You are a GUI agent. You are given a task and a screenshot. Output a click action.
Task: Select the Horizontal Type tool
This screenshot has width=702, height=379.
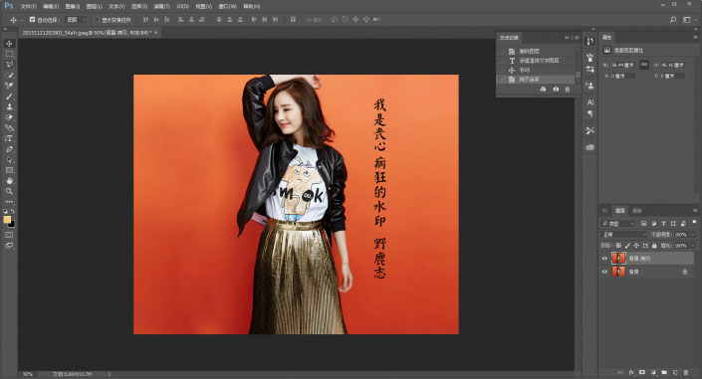(x=9, y=138)
